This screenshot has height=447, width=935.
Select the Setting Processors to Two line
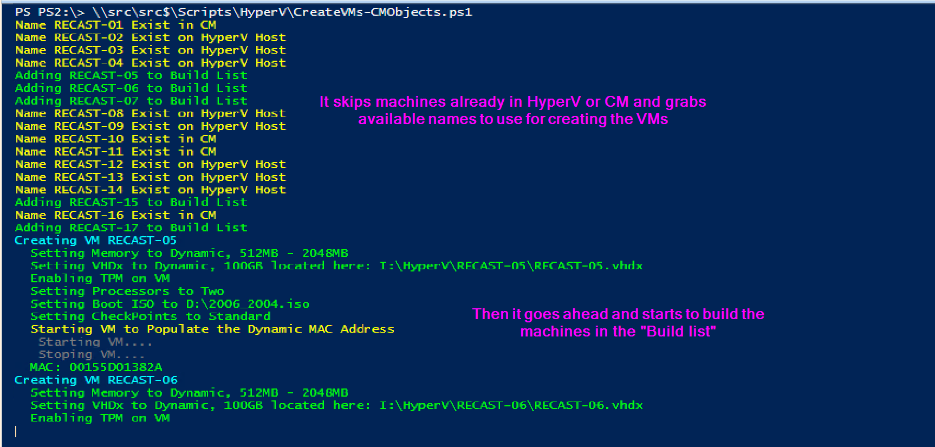127,291
